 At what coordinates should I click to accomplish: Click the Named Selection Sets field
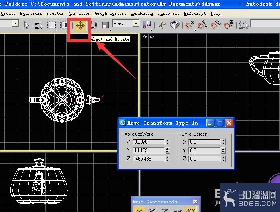pos(266,24)
